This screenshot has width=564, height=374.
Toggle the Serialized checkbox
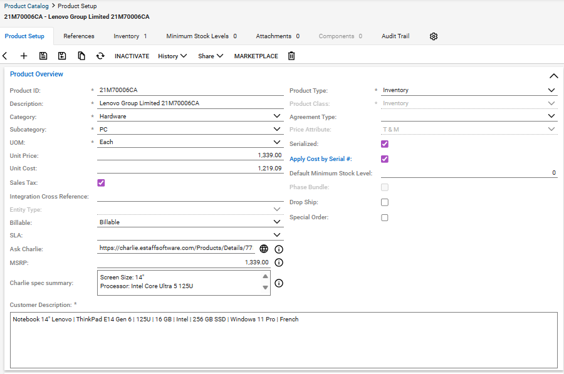385,144
